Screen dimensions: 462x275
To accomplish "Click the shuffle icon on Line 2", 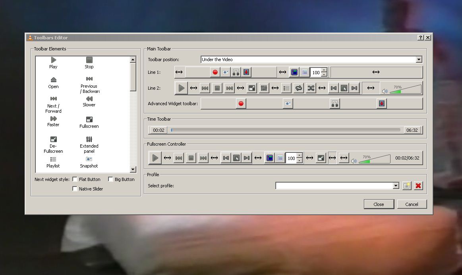I will tap(310, 88).
